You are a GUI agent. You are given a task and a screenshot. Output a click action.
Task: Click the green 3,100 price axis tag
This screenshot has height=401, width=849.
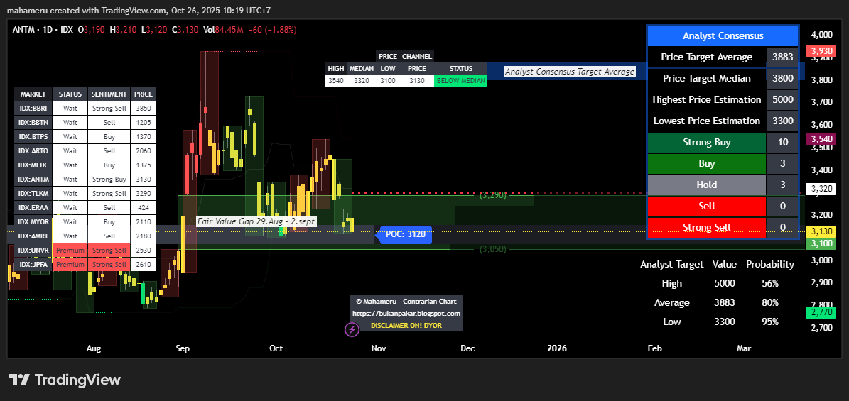pos(821,243)
